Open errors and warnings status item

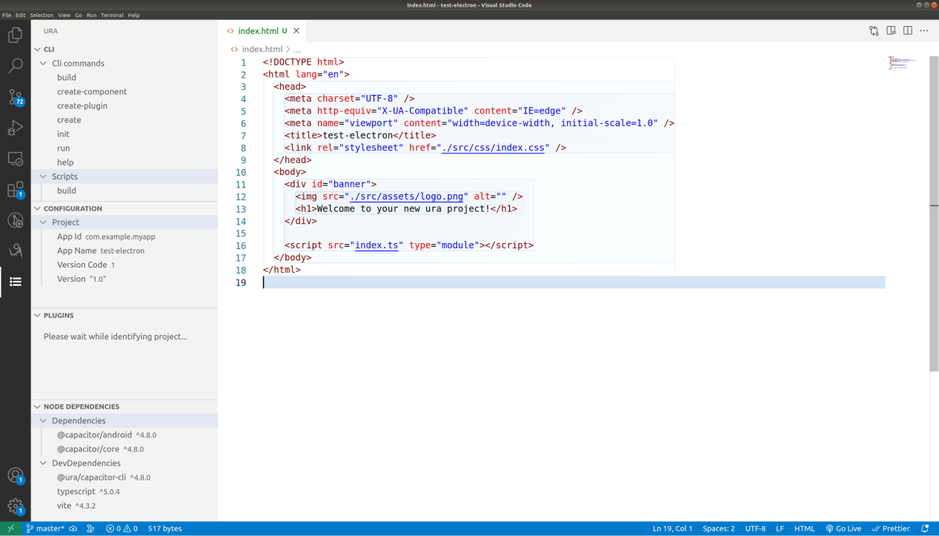coord(122,529)
